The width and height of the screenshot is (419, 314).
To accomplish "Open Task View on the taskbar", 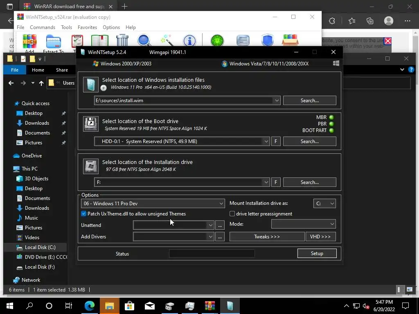I will (x=69, y=306).
